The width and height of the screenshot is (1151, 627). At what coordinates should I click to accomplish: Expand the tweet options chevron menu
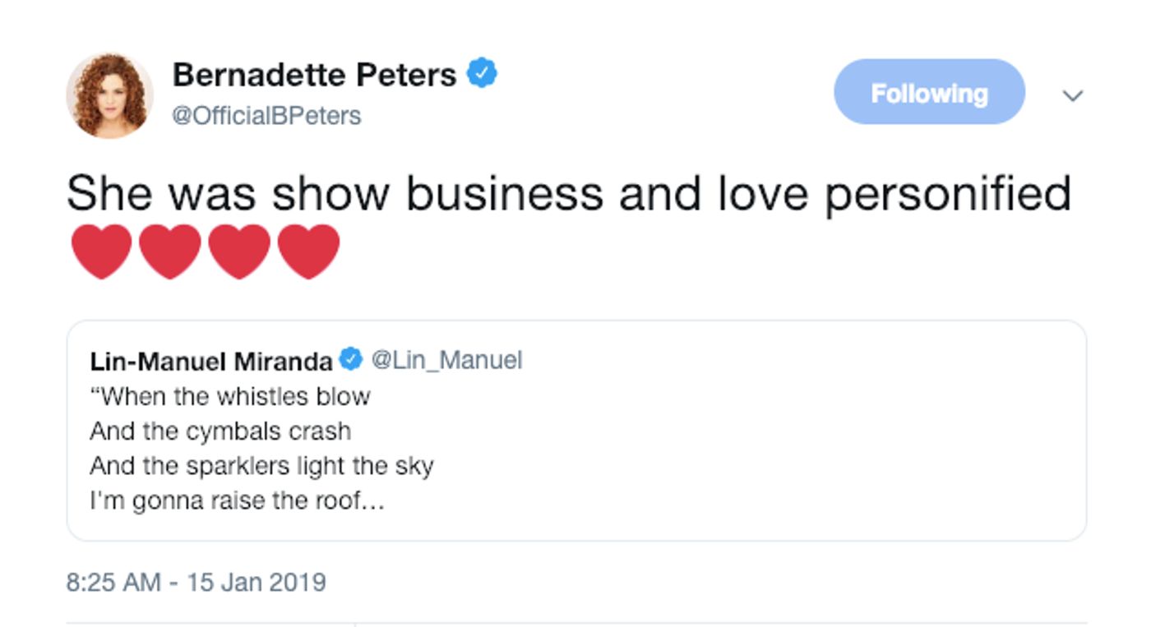click(x=1072, y=96)
